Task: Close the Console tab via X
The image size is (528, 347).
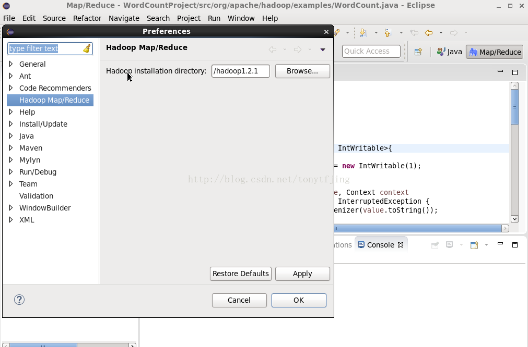Action: pos(401,245)
